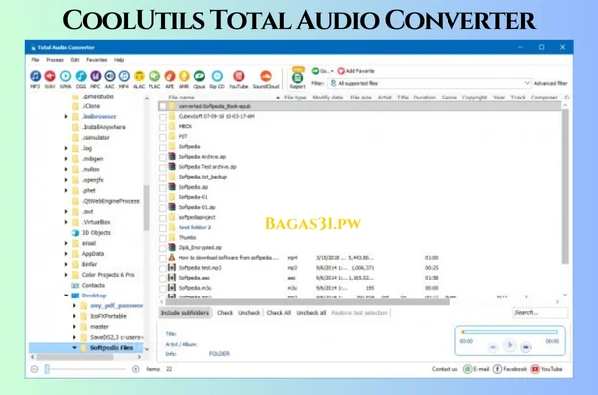Expand the Color Projects 6 Pro node
The width and height of the screenshot is (598, 395).
tap(66, 275)
